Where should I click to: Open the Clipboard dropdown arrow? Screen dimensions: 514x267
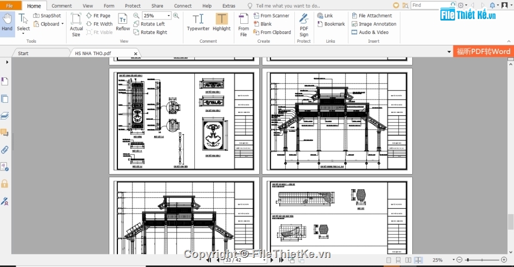(62, 24)
